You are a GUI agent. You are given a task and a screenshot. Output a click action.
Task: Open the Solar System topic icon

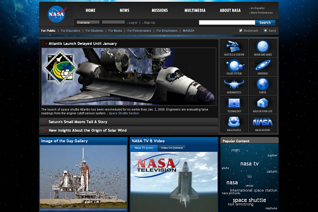click(234, 67)
